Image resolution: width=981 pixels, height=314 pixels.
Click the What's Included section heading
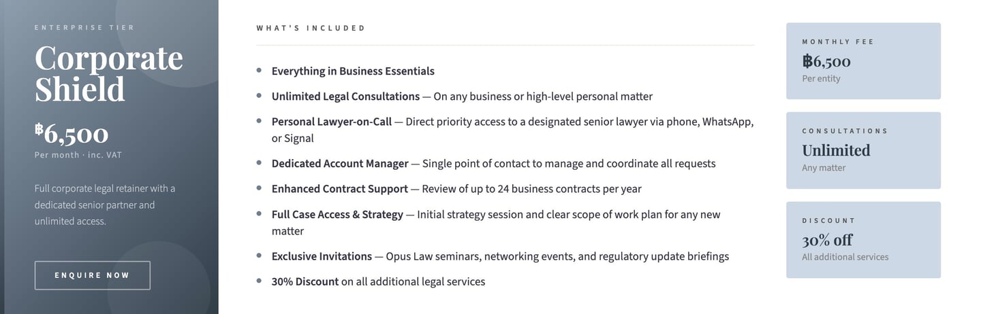click(x=311, y=29)
